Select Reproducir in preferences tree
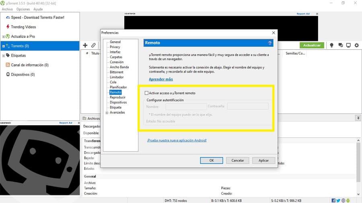Viewport: 362px width, 203px height. [x=117, y=97]
